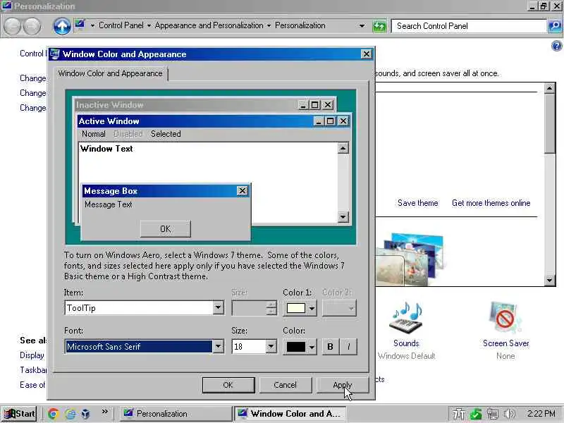The height and width of the screenshot is (423, 564).
Task: Click the themes list scroll down arrow
Action: click(549, 280)
